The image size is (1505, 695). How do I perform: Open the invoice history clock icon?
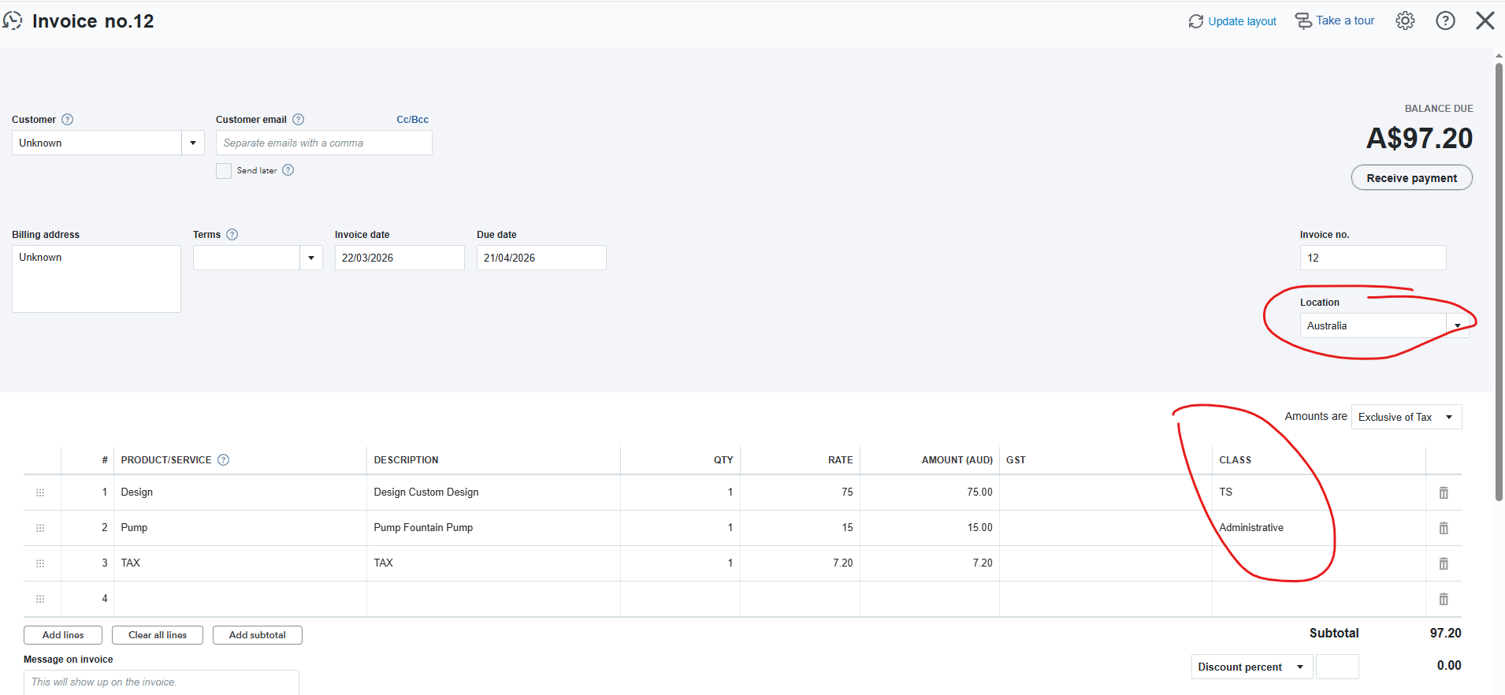tap(13, 20)
